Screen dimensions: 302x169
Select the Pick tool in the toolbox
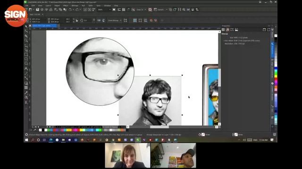click(x=26, y=26)
